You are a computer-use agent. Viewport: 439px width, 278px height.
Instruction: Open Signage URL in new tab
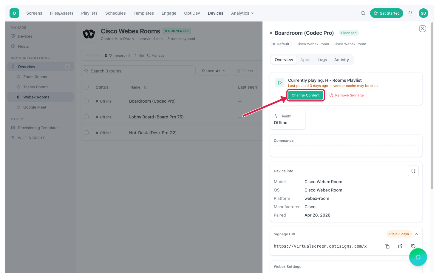pyautogui.click(x=400, y=246)
